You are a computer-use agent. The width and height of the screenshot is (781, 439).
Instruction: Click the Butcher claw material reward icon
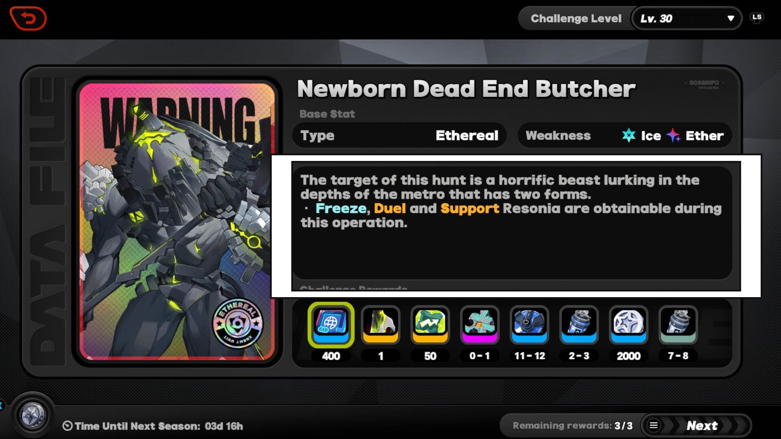click(x=381, y=325)
